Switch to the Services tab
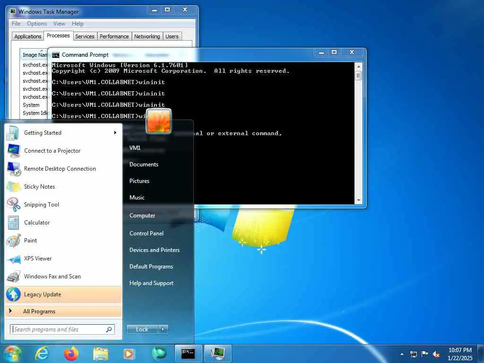484x363 pixels. click(x=85, y=36)
